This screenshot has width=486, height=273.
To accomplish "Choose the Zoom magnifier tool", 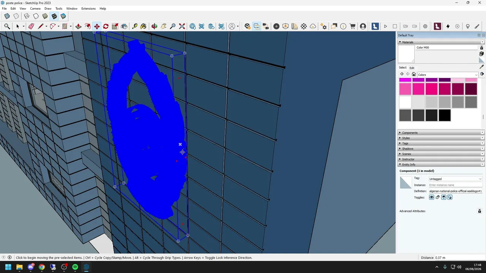I will [x=173, y=26].
